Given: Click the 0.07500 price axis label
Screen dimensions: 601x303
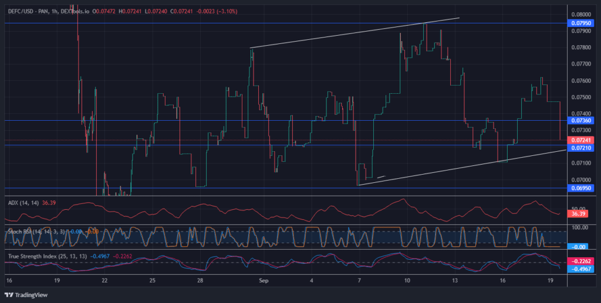Looking at the screenshot, I should [x=581, y=97].
